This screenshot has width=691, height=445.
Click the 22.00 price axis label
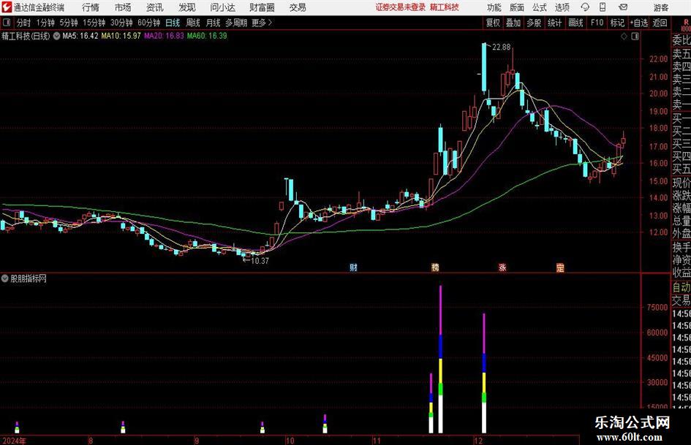tap(658, 59)
